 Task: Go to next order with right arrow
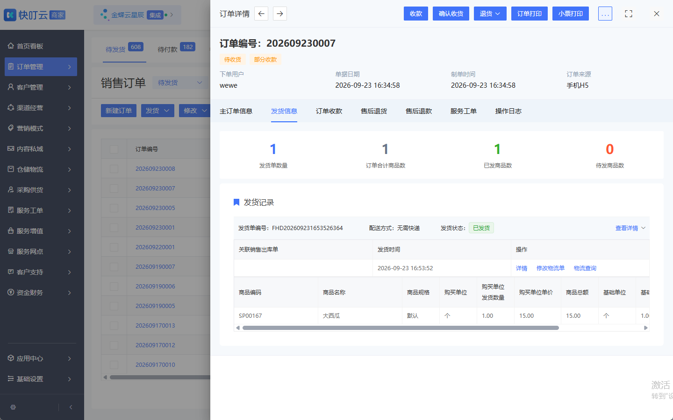[279, 14]
